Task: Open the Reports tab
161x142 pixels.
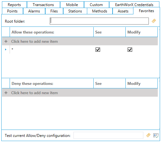Action: [x=14, y=5]
